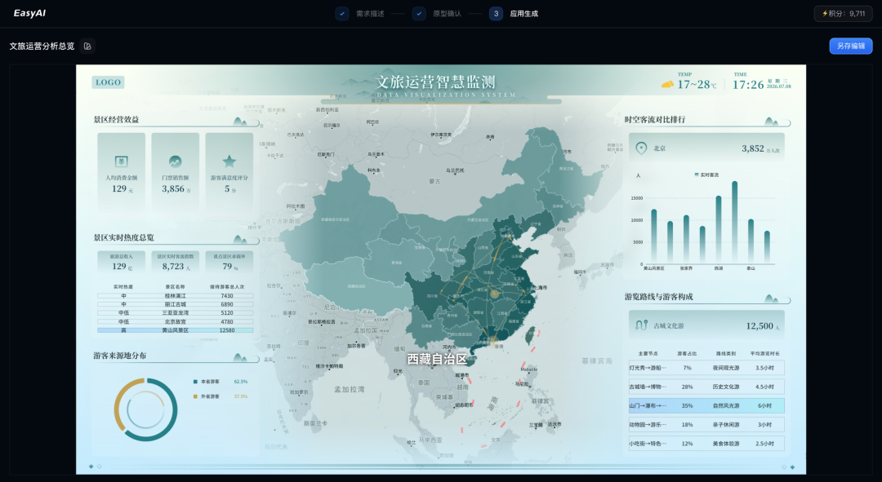Click the 北京 3,852 万人次 card
The height and width of the screenshot is (482, 882).
click(706, 148)
